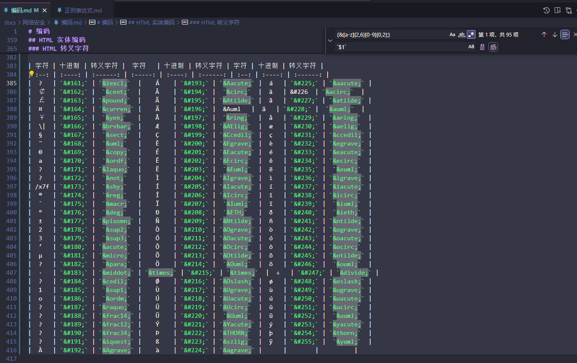Viewport: 577px width, 363px height.
Task: Jump to sticky header '### HTML 转义字符'
Action: [58, 48]
